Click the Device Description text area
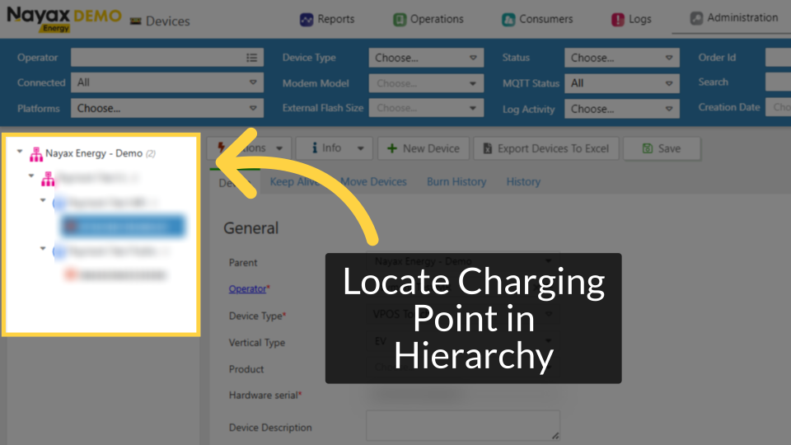Viewport: 791px width, 445px height. click(463, 425)
